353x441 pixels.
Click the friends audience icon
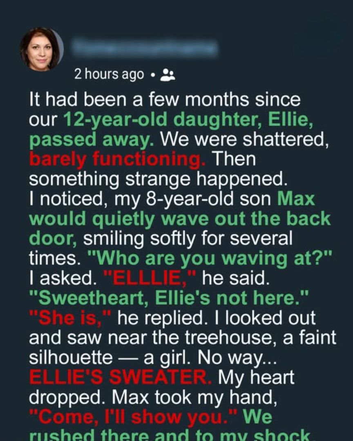[168, 75]
